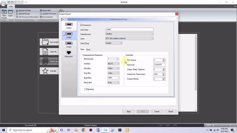
Task: Click the Cancel button
Action: [x=157, y=112]
